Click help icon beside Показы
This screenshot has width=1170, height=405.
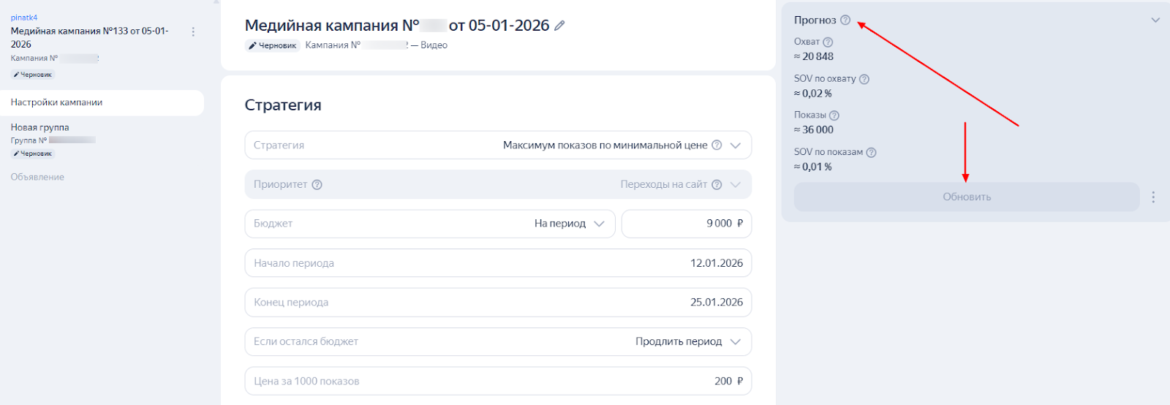click(x=834, y=116)
